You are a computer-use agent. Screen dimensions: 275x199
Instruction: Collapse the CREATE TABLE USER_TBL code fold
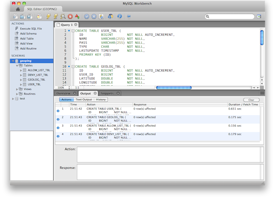73,31
